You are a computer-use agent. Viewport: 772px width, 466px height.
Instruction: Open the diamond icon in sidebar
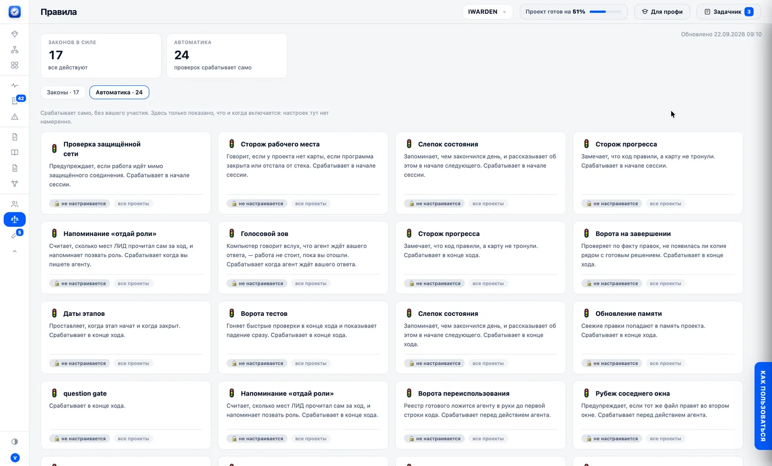(x=14, y=34)
